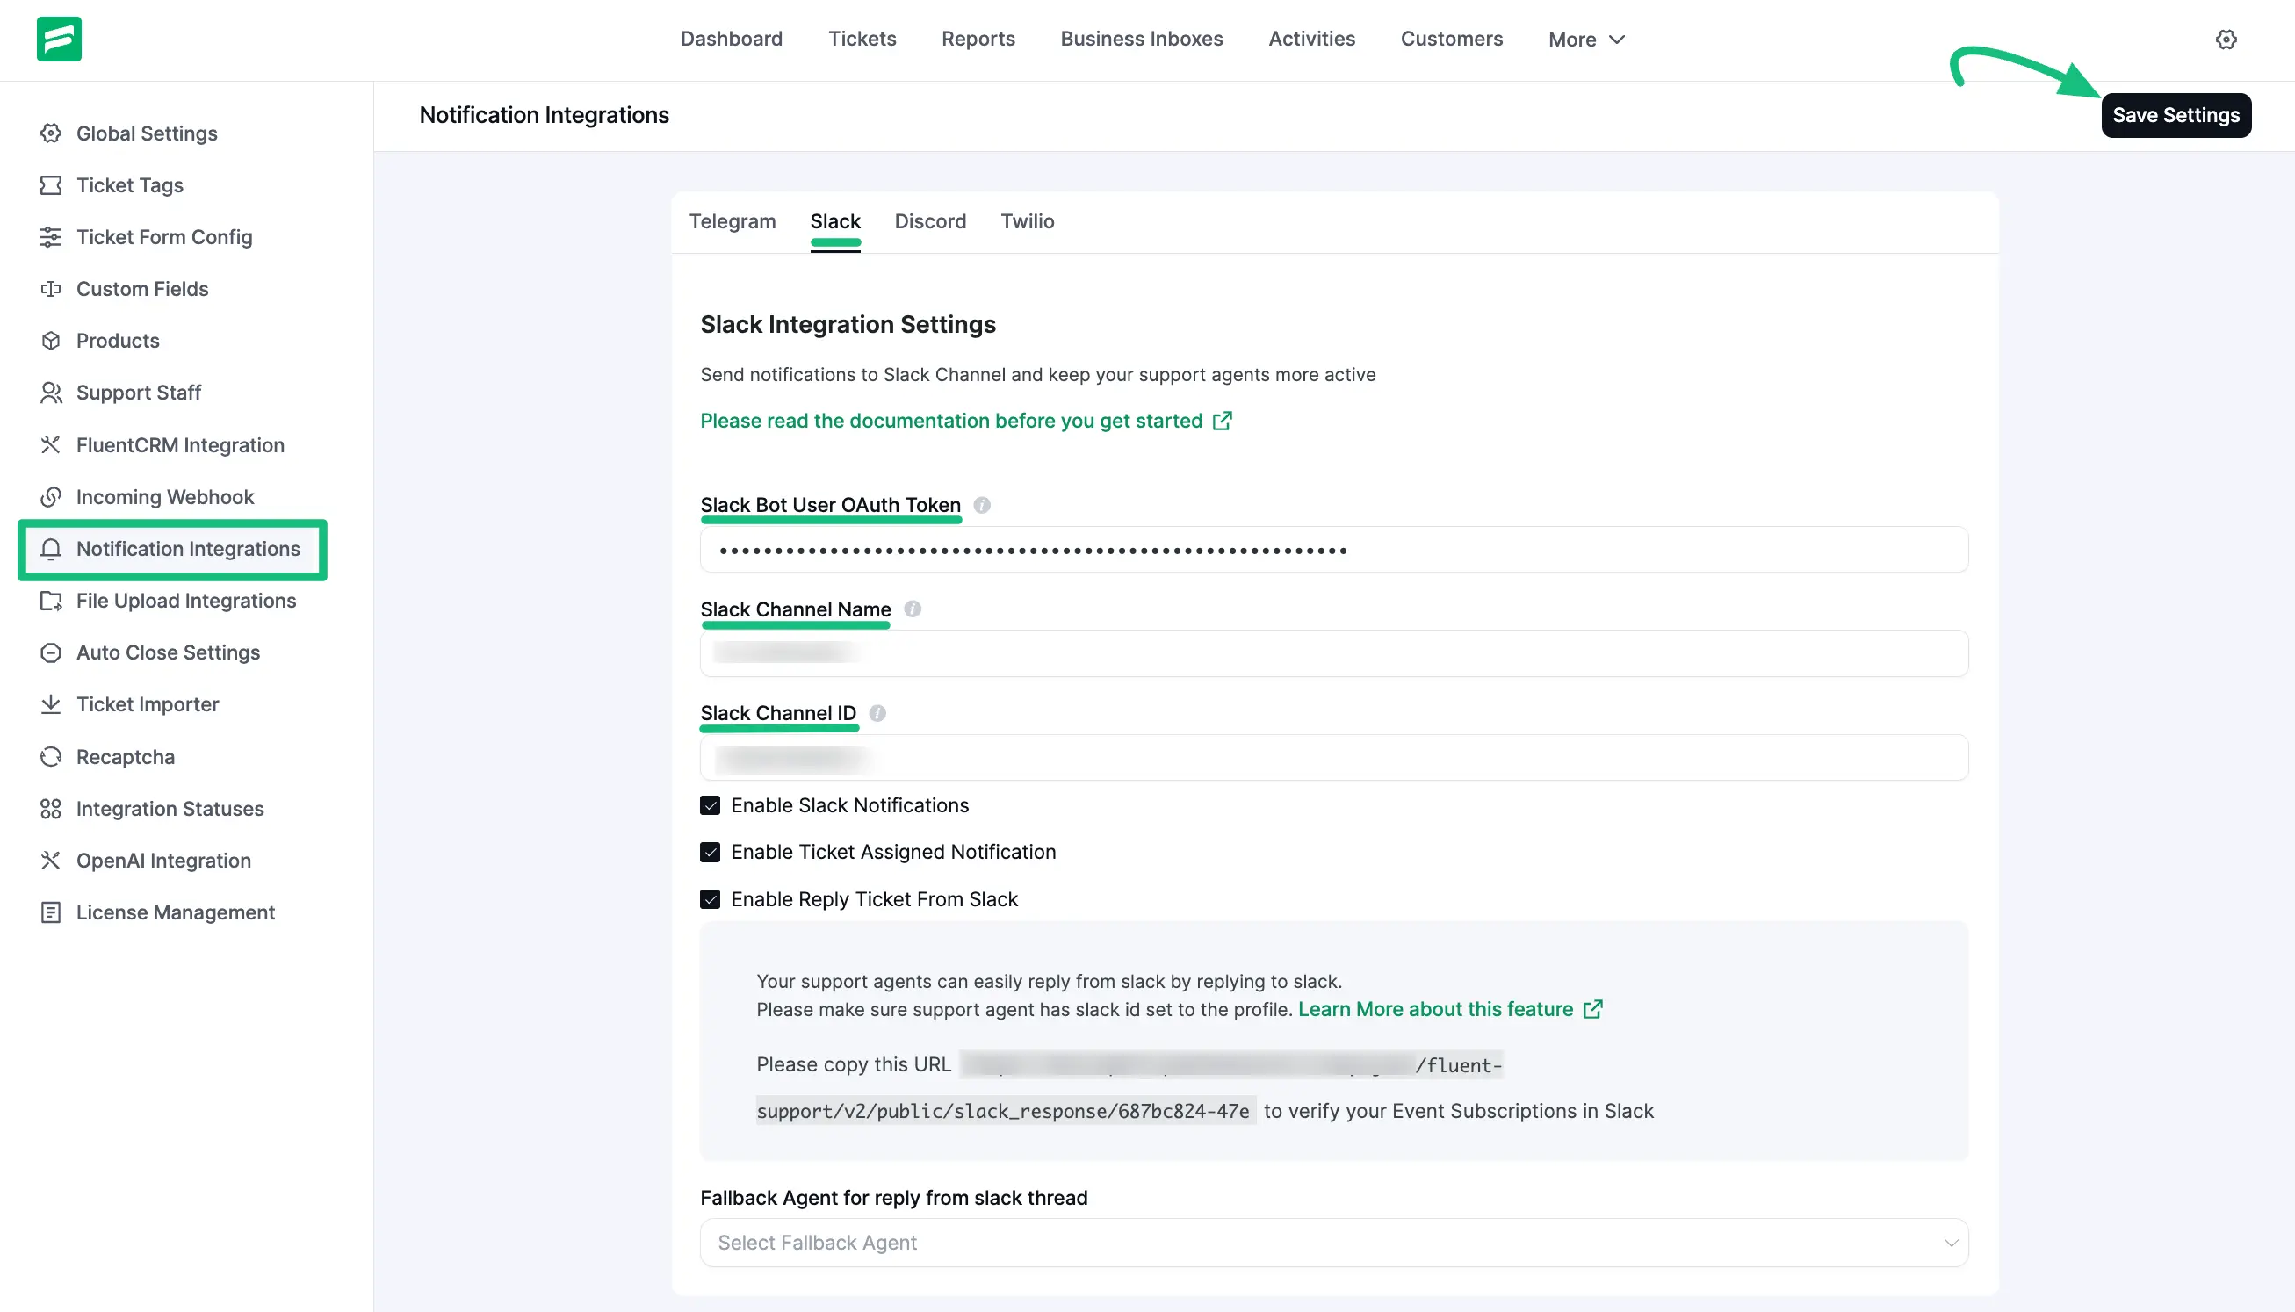Click the Save Settings button
This screenshot has height=1312, width=2295.
(x=2176, y=114)
